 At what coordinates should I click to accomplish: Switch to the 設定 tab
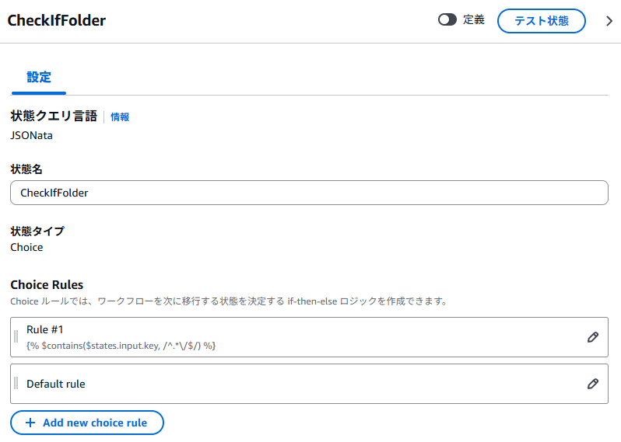tap(39, 77)
